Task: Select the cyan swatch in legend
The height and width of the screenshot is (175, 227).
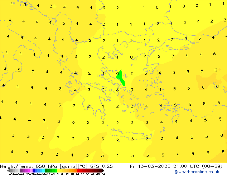Action: pyautogui.click(x=43, y=170)
